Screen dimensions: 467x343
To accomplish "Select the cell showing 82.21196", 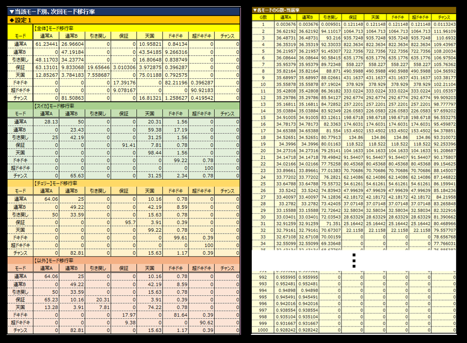I will tap(176, 83).
